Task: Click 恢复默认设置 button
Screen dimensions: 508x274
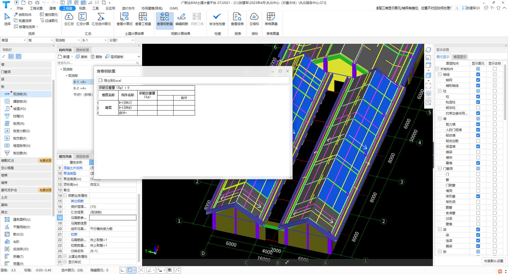Action: tap(494, 261)
